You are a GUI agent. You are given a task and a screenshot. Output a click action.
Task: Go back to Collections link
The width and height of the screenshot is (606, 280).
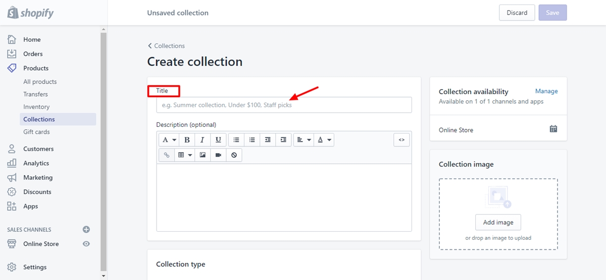click(166, 46)
